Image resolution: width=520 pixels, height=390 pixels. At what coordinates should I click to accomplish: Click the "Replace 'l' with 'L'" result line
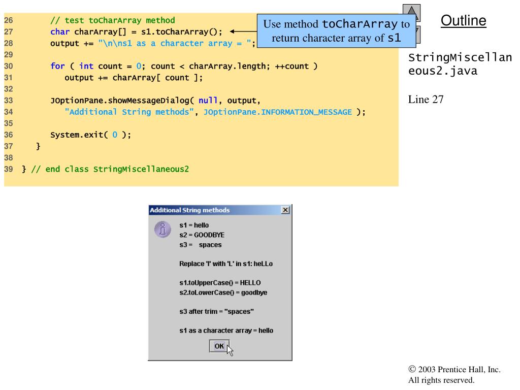226,264
